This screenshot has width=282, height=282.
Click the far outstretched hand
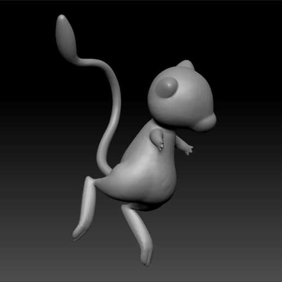(189, 150)
